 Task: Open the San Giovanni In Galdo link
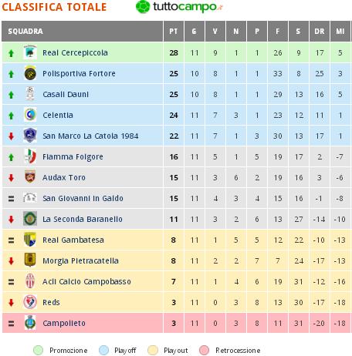click(83, 198)
